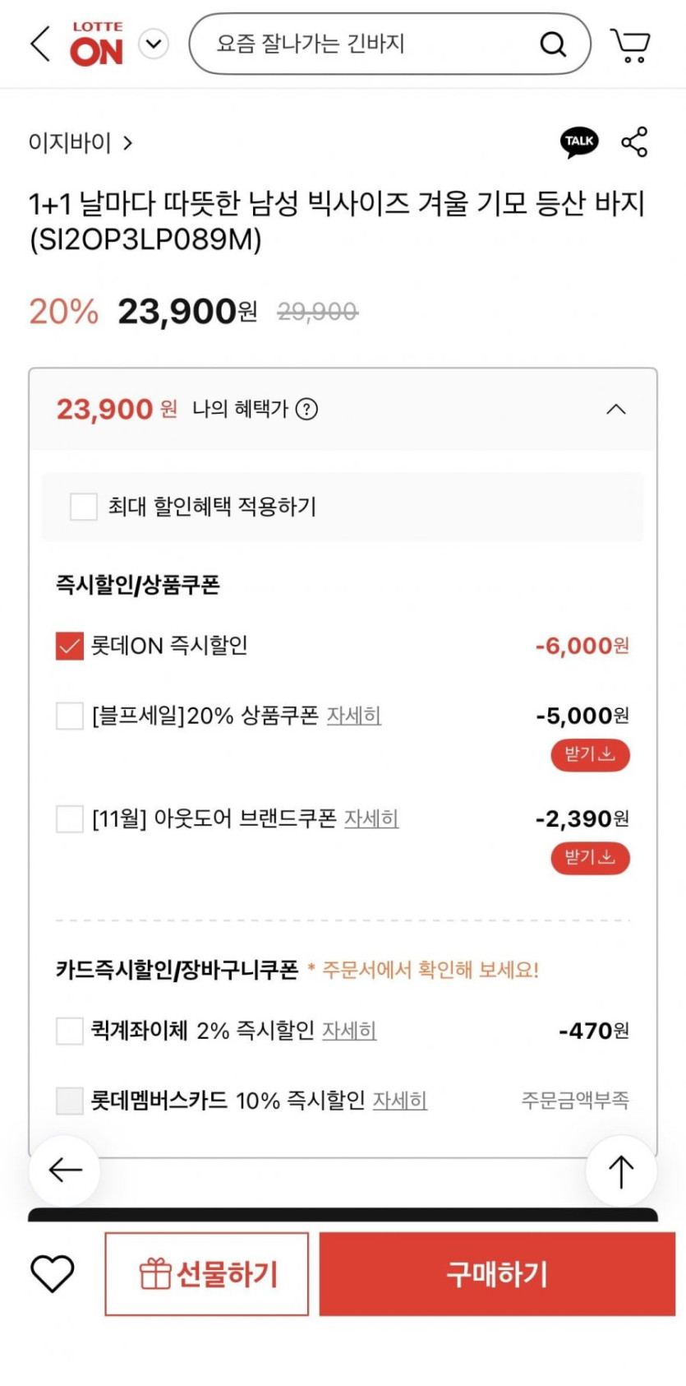Select [블프세일]20% 상품쿠폰 checkbox
This screenshot has height=1386, width=686.
tap(70, 716)
